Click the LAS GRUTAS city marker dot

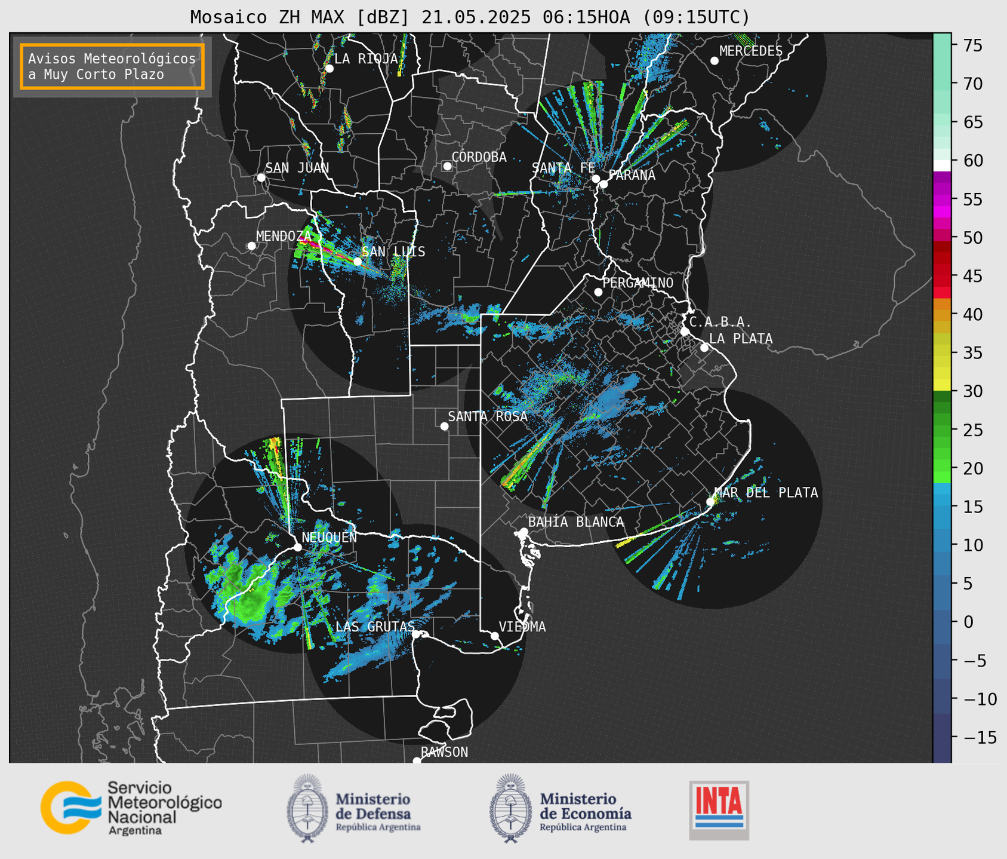416,634
